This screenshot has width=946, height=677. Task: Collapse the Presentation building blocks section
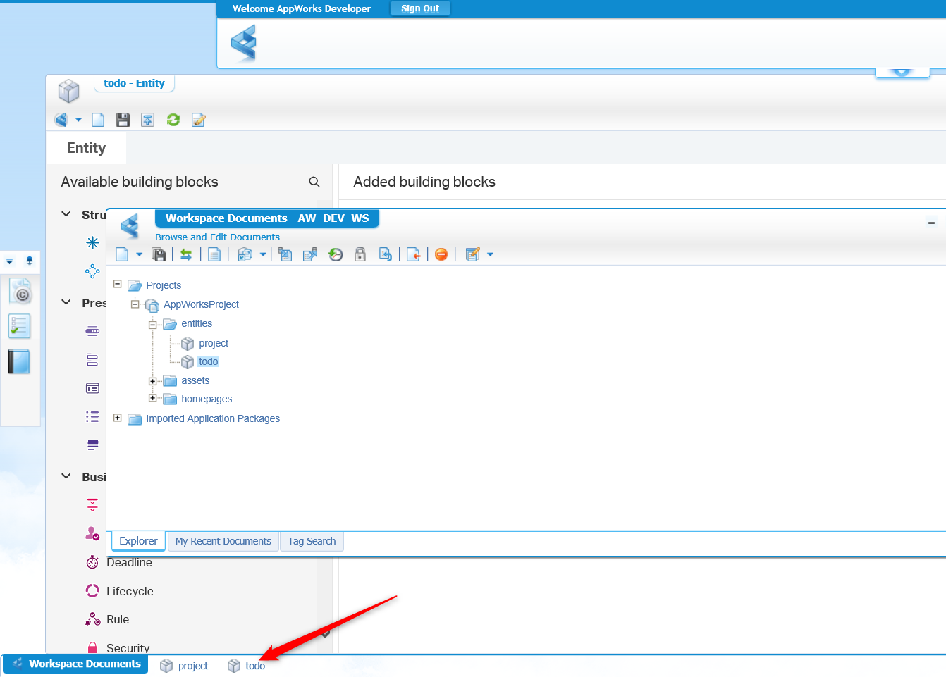[x=66, y=302]
